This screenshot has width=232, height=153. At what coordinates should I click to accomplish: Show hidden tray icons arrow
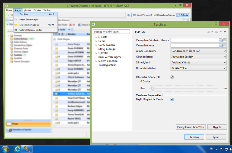pos(217,149)
